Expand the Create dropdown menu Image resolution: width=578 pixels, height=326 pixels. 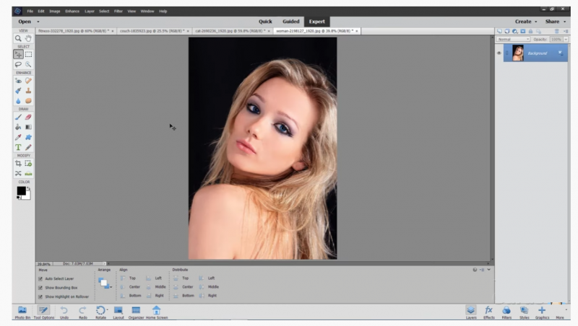[x=525, y=22]
